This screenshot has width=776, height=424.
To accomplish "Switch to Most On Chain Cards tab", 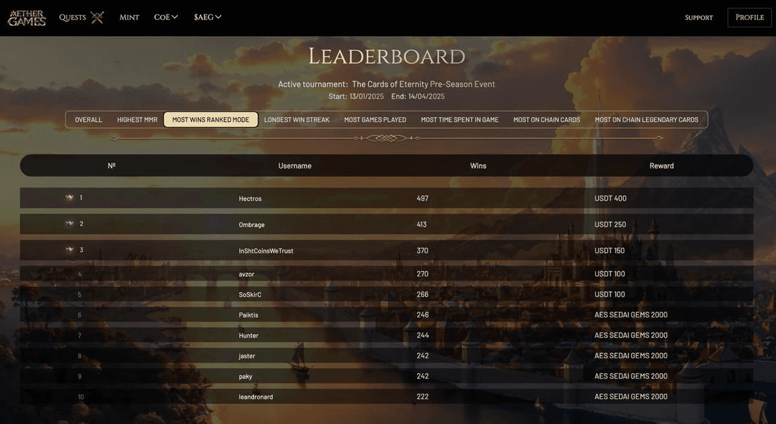I will click(546, 120).
